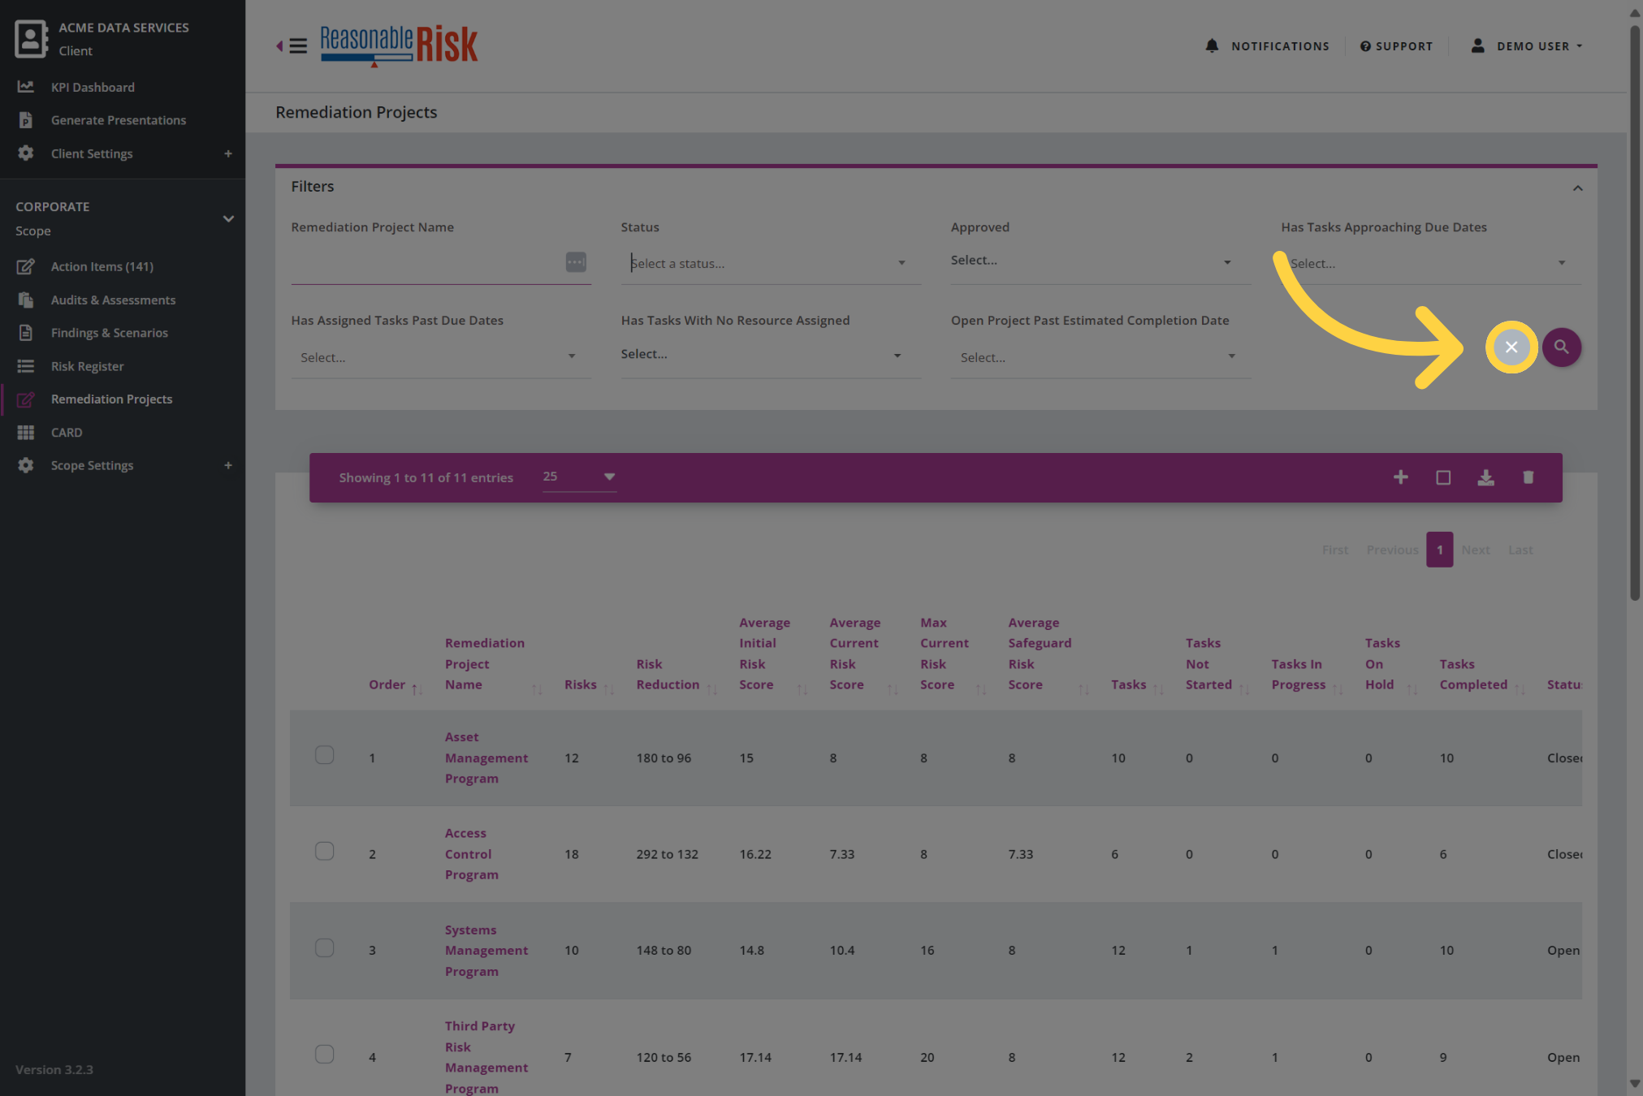Click the select-all square icon in toolbar
1643x1096 pixels.
(x=1443, y=477)
